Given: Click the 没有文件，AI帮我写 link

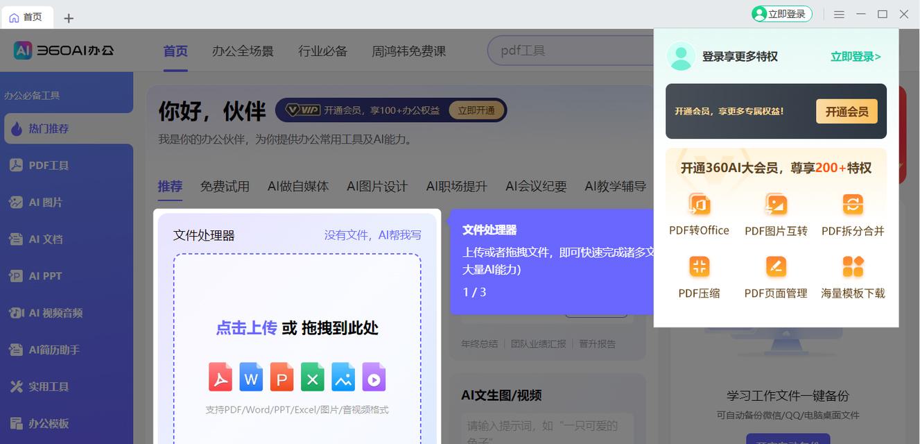Looking at the screenshot, I should pyautogui.click(x=373, y=235).
